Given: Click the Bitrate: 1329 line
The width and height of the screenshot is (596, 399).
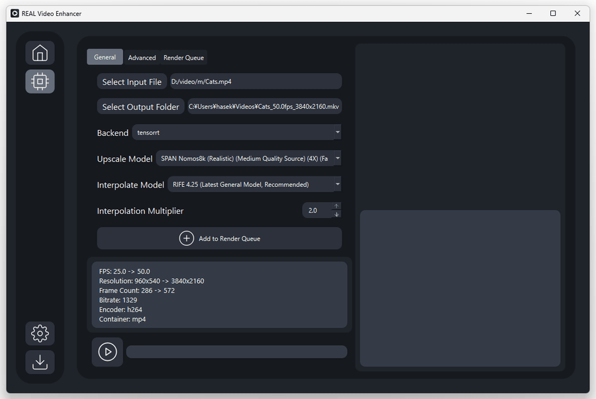Looking at the screenshot, I should [x=118, y=300].
